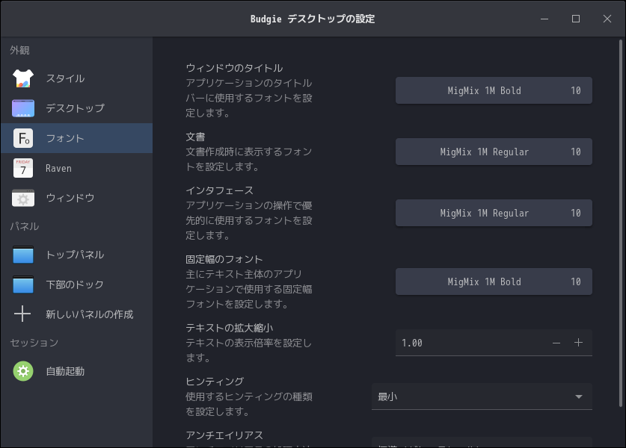The width and height of the screenshot is (626, 448).
Task: Choose the 固定幅のフォント font button
Action: click(x=494, y=281)
